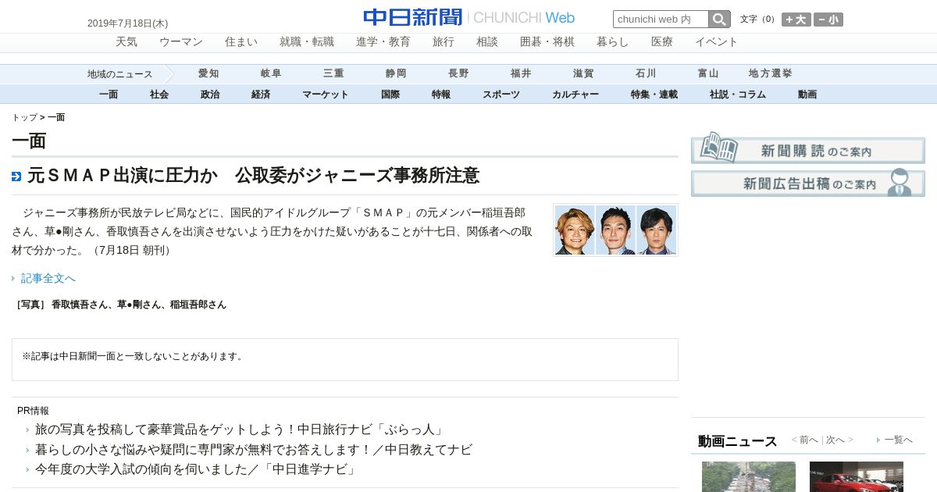
Task: Select 愛知 regional news
Action: pyautogui.click(x=208, y=73)
